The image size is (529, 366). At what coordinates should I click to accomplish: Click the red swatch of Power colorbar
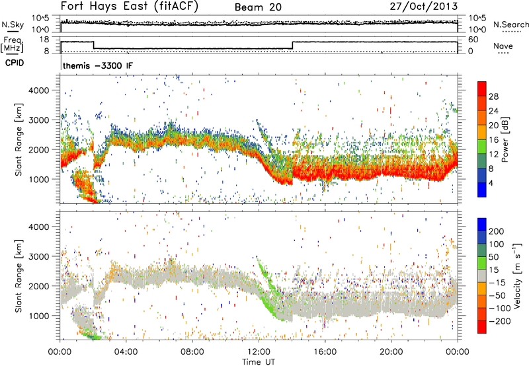[482, 89]
